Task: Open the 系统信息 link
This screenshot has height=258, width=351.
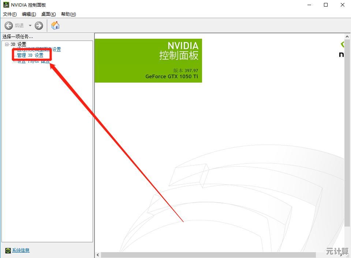Action: pos(21,251)
